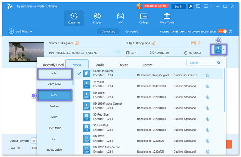The image size is (241, 157).
Task: Choose the HD 720P Auto Correct preset
Action: (x=149, y=149)
